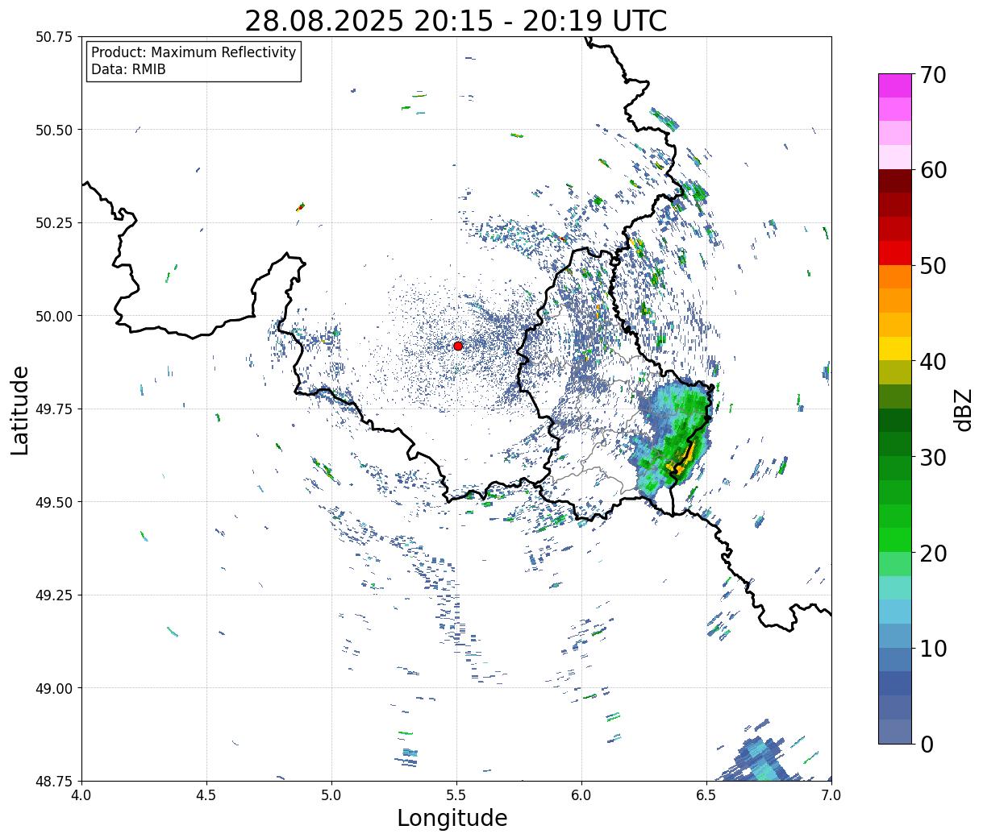Click the "dBZ" colorbar label

tap(963, 409)
